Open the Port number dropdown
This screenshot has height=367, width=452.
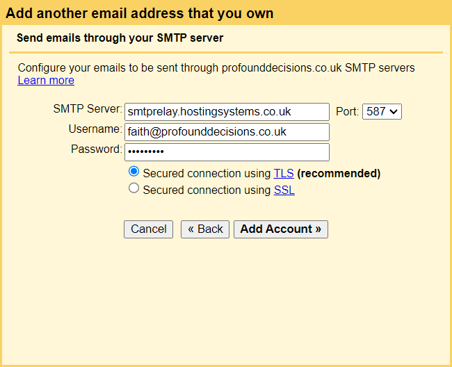382,111
